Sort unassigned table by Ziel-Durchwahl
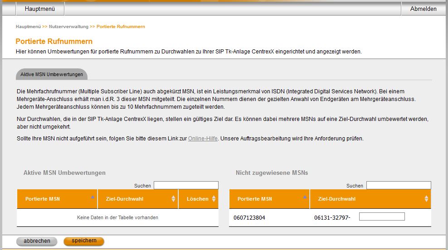The width and height of the screenshot is (448, 250). coord(370,199)
